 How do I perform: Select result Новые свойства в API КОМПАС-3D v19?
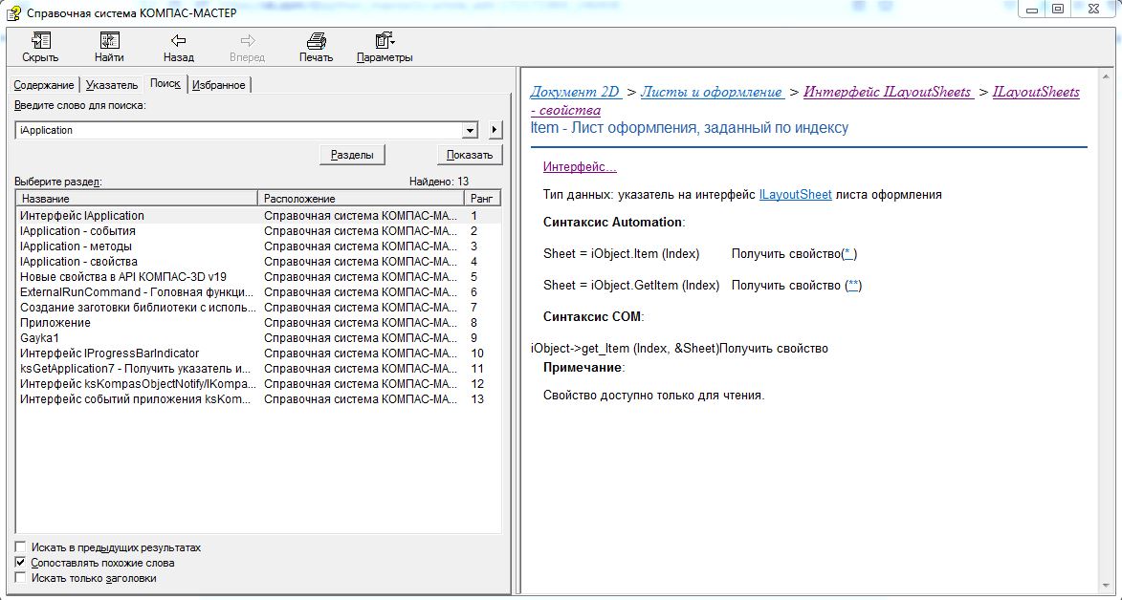click(257, 277)
